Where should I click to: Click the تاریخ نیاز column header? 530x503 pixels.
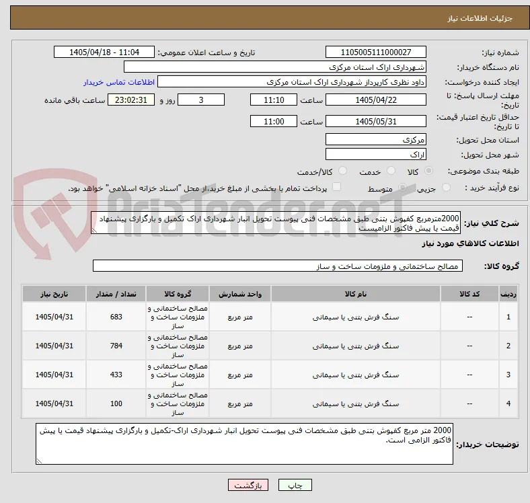(x=54, y=294)
